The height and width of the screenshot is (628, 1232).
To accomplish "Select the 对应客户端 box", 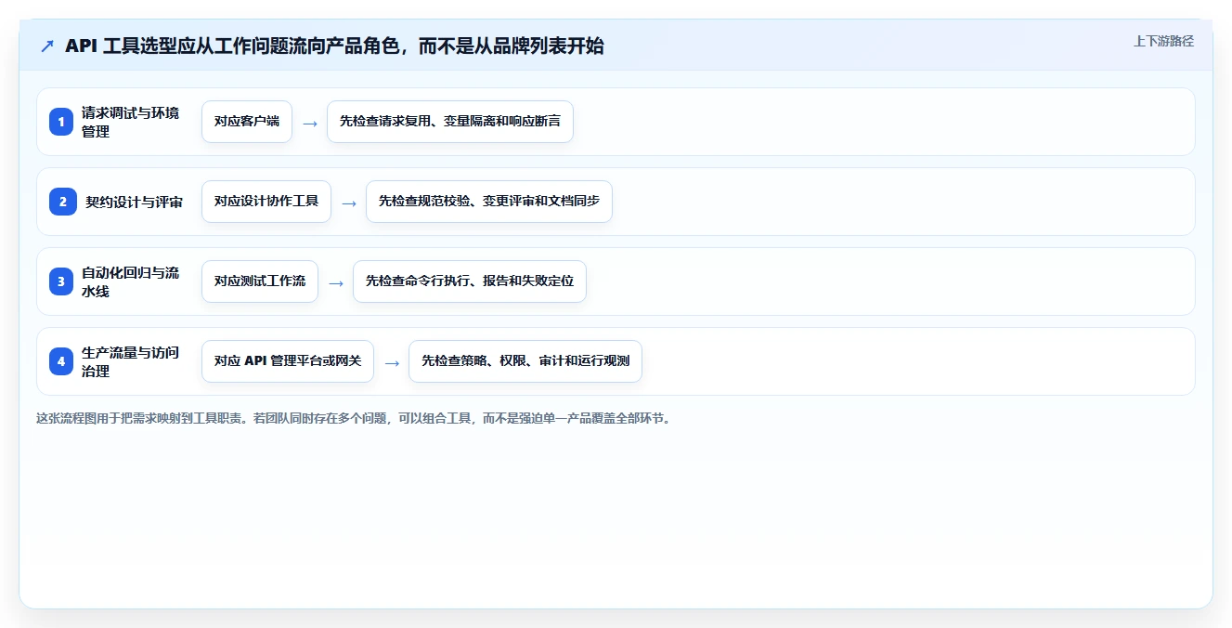I will 247,122.
